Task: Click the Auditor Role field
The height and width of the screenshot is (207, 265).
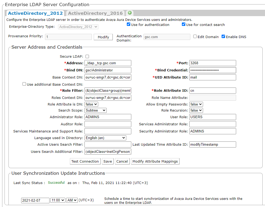Action: click(108, 124)
